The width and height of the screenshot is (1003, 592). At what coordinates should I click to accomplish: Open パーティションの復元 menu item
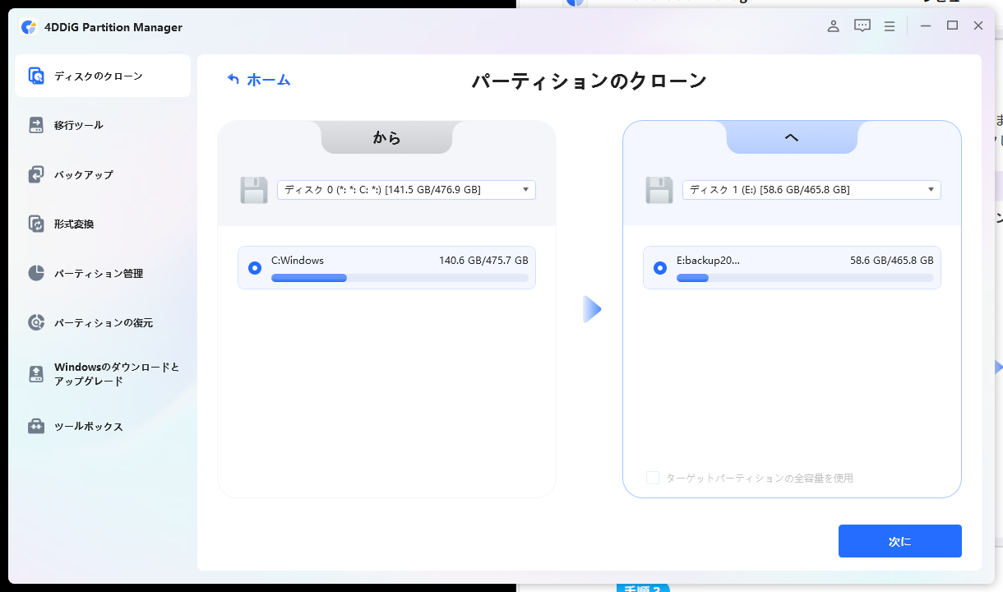click(103, 322)
